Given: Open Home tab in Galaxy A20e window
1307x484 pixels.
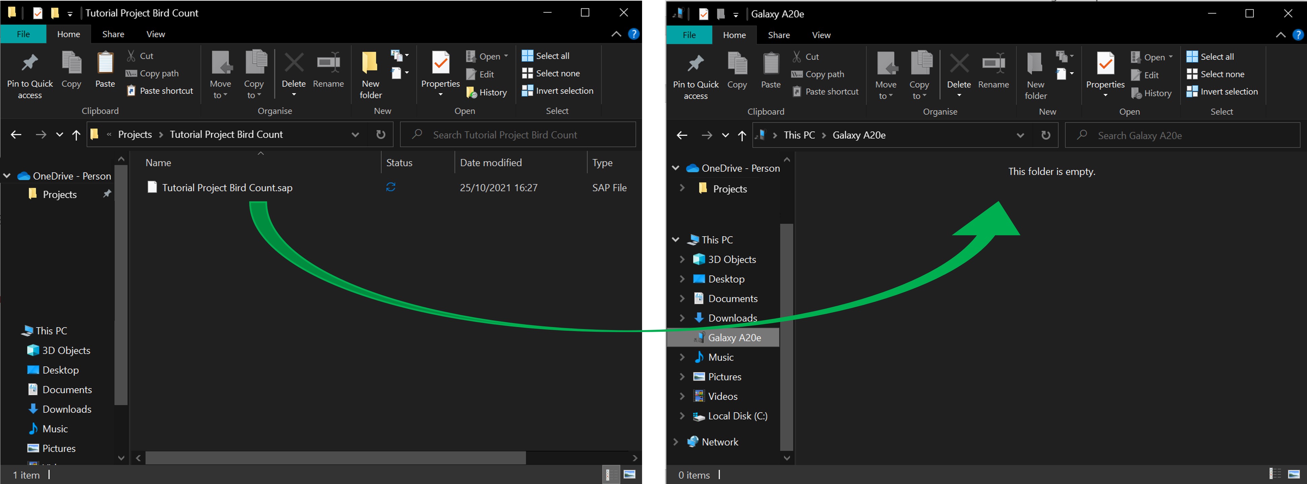Looking at the screenshot, I should [734, 35].
